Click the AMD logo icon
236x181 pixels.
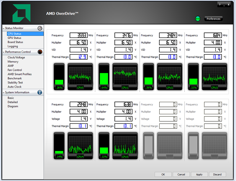[x=22, y=13]
